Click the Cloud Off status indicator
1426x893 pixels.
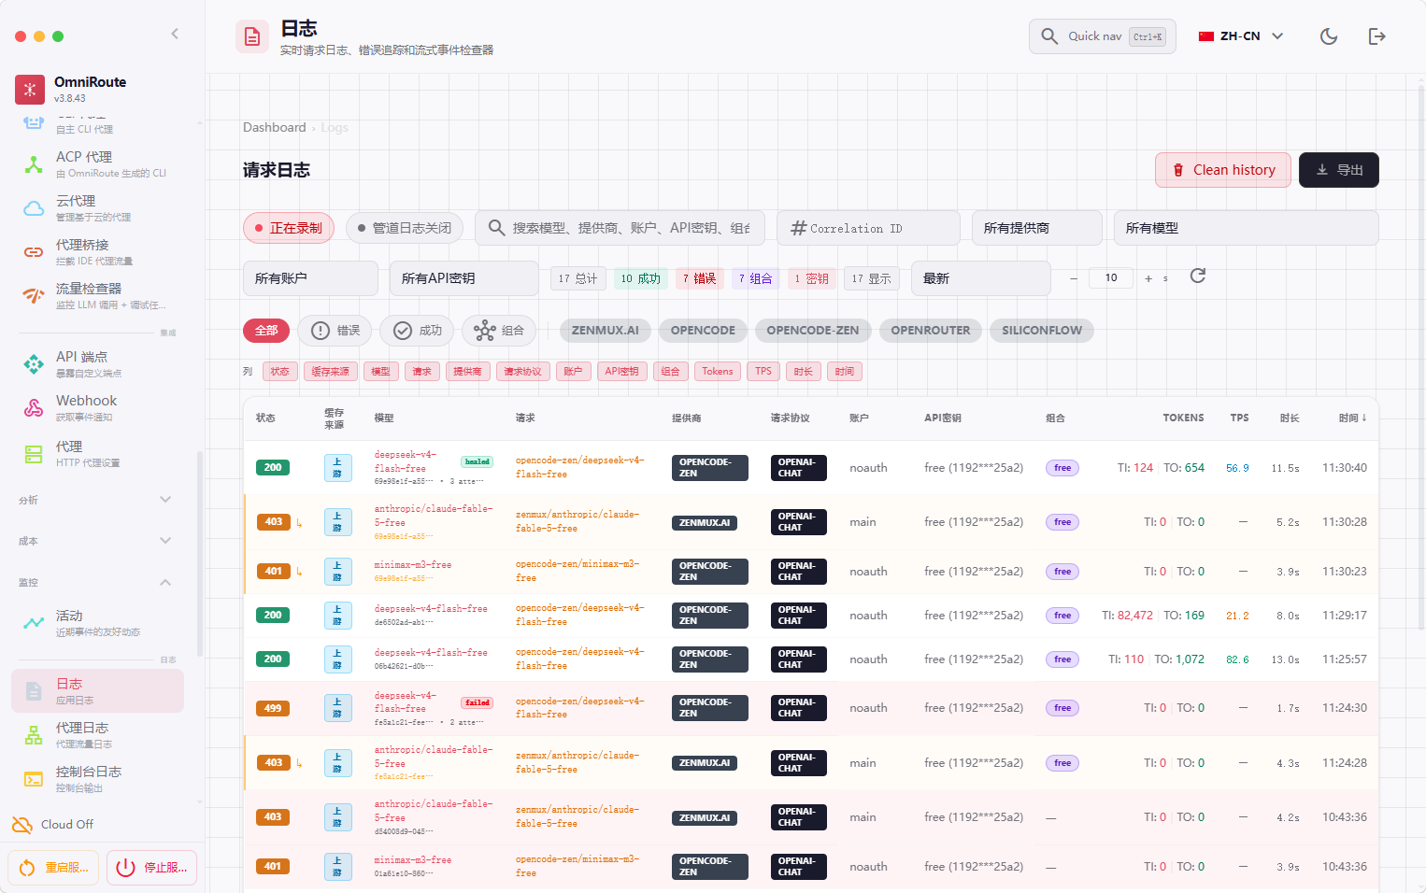click(x=52, y=825)
